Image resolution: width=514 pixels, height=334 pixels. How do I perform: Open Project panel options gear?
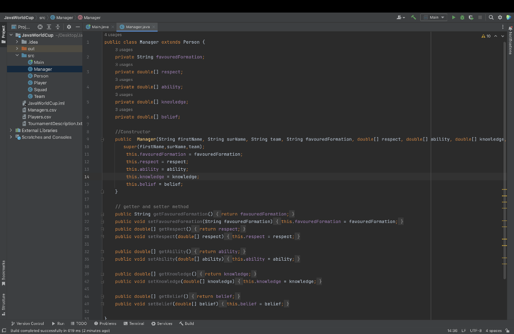pyautogui.click(x=69, y=27)
